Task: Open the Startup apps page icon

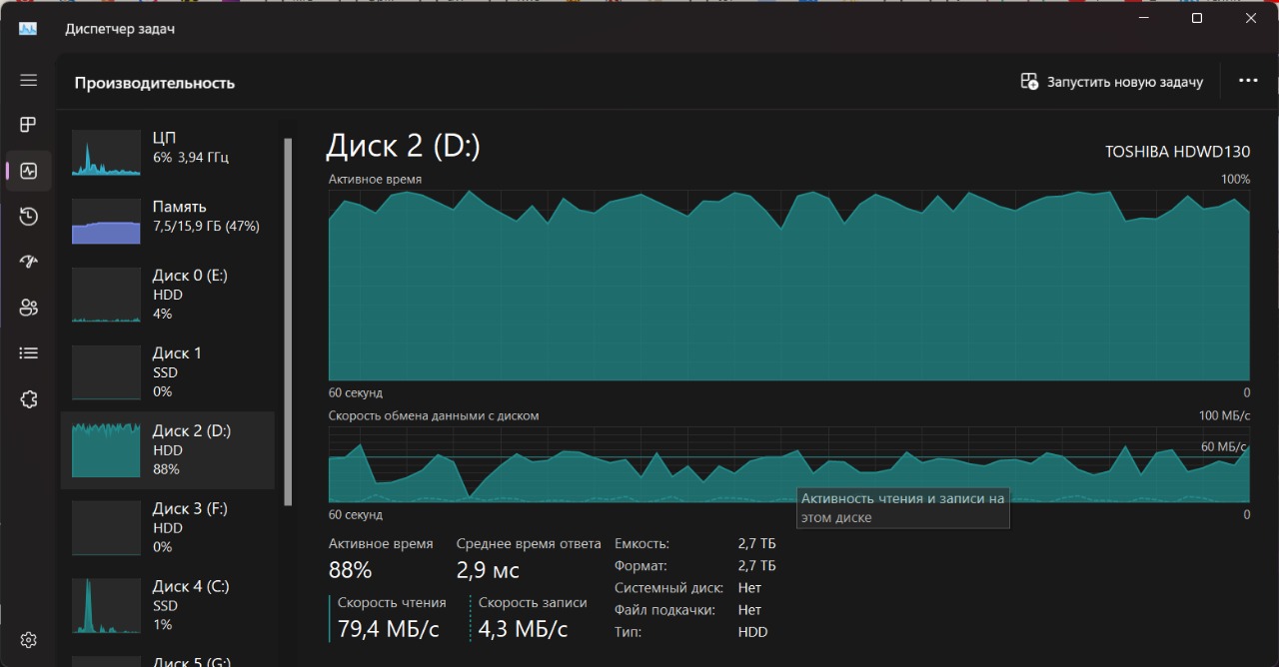Action: tap(28, 262)
